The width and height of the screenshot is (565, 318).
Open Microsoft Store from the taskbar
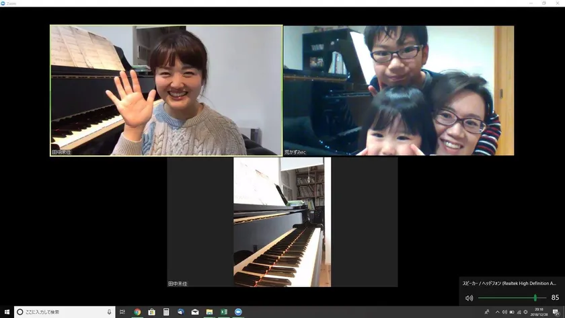tap(152, 312)
